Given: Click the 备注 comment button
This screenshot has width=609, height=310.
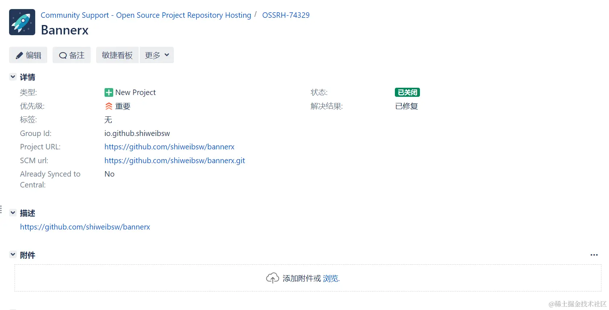Looking at the screenshot, I should pyautogui.click(x=71, y=55).
